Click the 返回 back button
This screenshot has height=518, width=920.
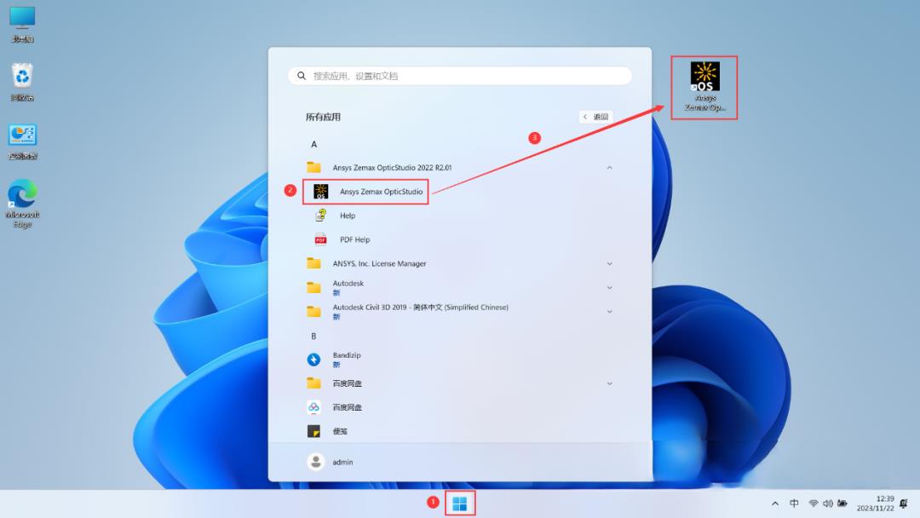pos(595,117)
